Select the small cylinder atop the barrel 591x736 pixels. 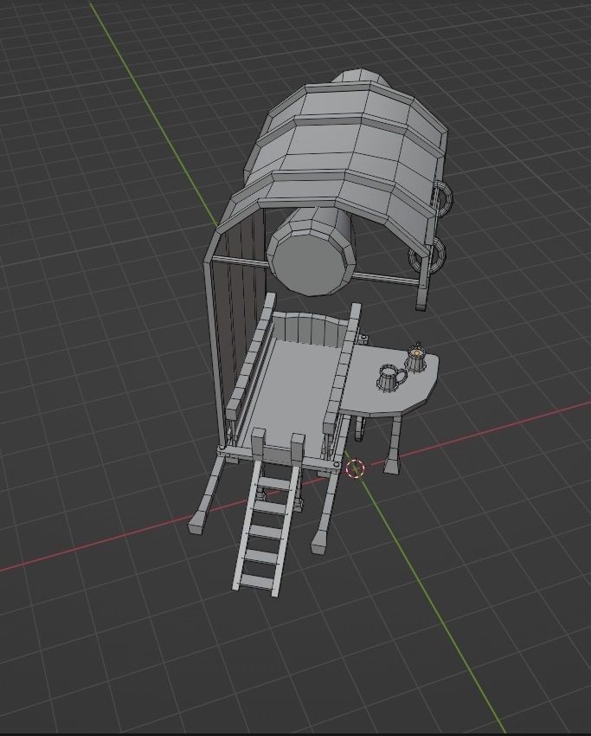coord(361,79)
